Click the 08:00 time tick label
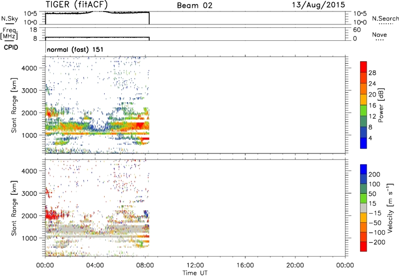399x276 pixels. point(145,266)
